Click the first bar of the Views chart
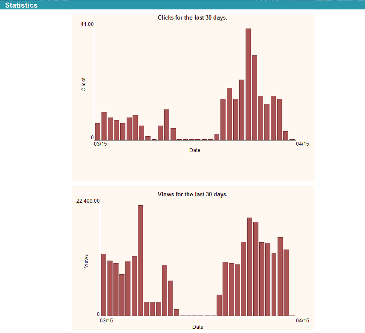The height and width of the screenshot is (333, 365). pos(104,285)
